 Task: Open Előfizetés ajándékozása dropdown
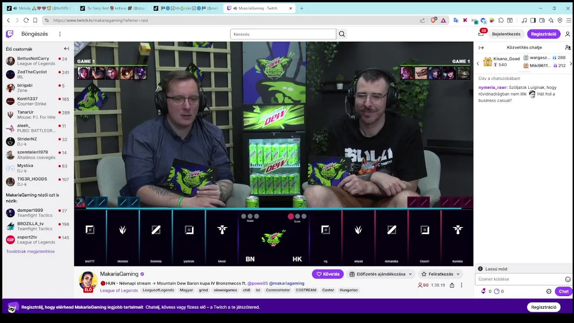tap(381, 274)
